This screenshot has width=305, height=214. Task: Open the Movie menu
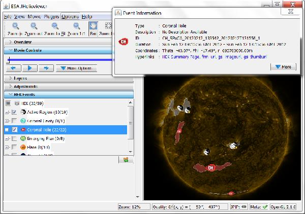pos(35,17)
